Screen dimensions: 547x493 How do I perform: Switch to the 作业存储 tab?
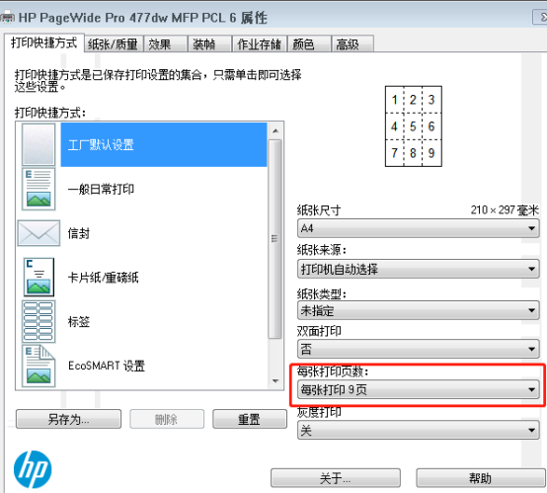point(260,44)
